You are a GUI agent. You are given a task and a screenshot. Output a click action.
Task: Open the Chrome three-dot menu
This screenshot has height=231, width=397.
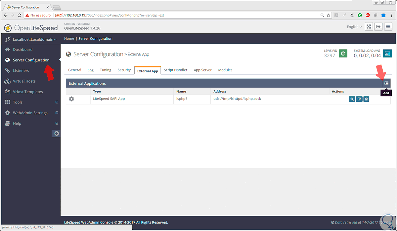[x=392, y=15]
